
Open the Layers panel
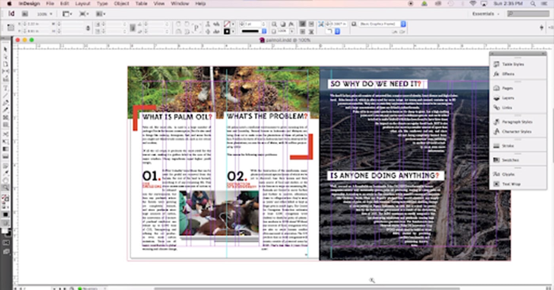click(x=508, y=98)
